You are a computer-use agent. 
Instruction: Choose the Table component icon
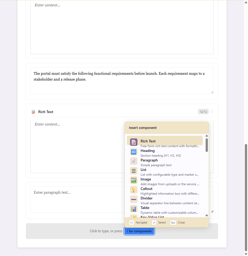pyautogui.click(x=134, y=209)
